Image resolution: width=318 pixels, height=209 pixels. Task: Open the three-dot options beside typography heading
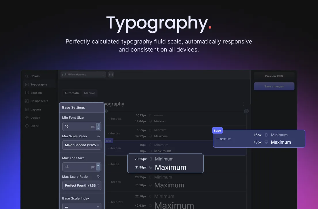243,104
